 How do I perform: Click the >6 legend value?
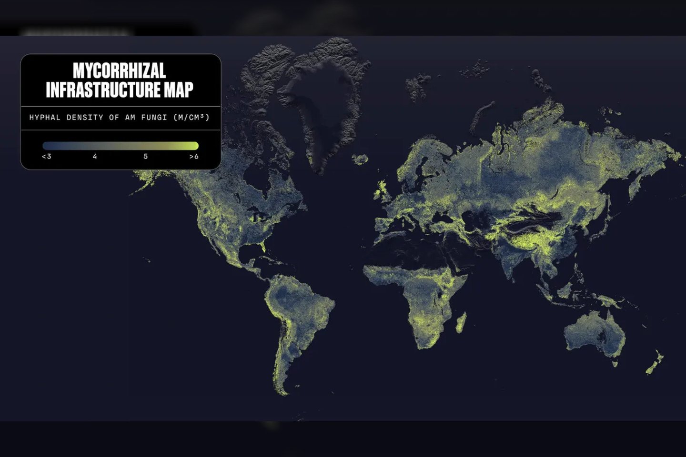[x=194, y=156]
